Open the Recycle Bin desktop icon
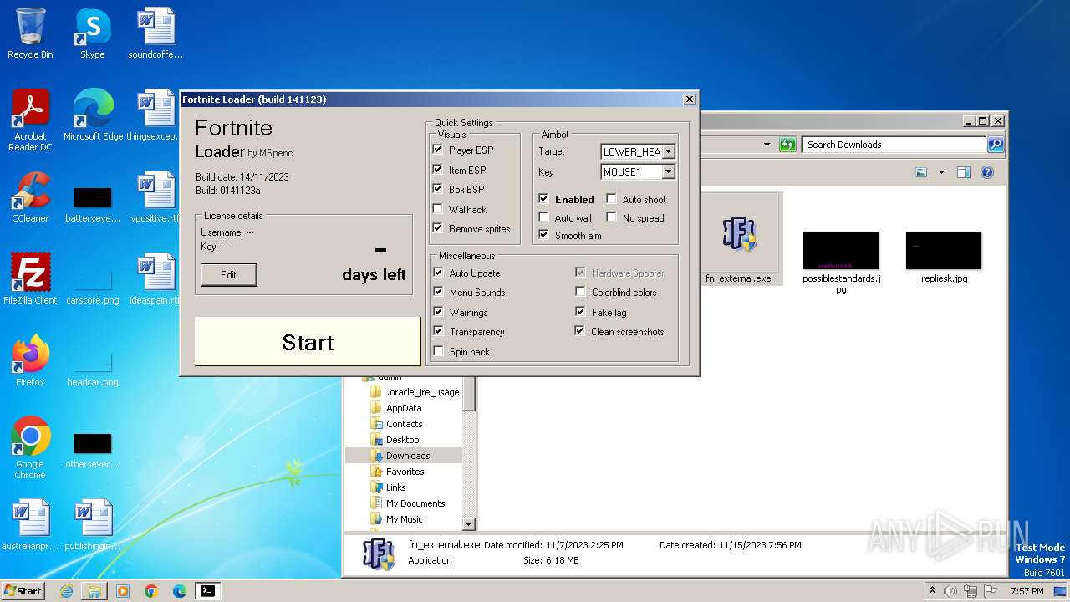 click(x=30, y=33)
